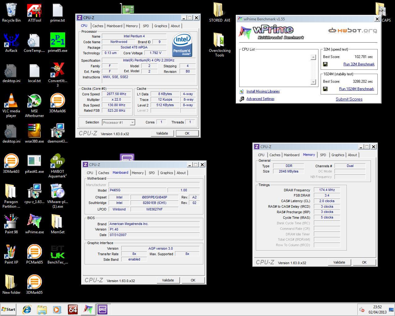Open daemon tools installer icon
The image size is (395, 316).
coord(57,134)
